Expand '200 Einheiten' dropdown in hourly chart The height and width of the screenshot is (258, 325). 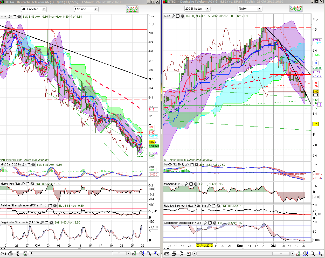tap(33, 9)
